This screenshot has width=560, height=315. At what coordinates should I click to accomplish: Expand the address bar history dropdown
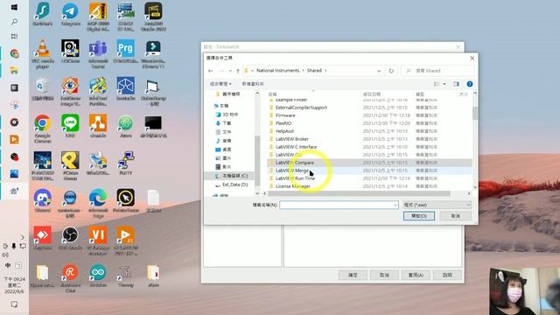pyautogui.click(x=379, y=71)
